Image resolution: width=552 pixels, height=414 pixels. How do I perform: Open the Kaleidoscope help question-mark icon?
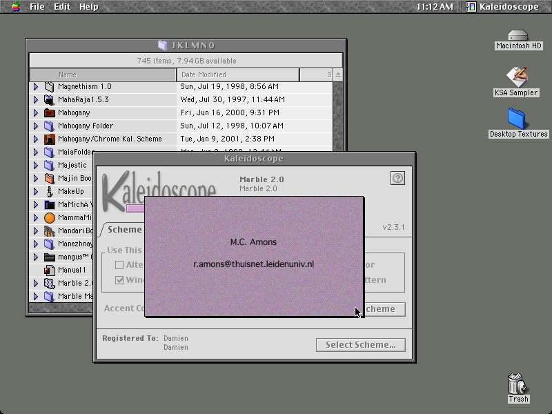[397, 178]
